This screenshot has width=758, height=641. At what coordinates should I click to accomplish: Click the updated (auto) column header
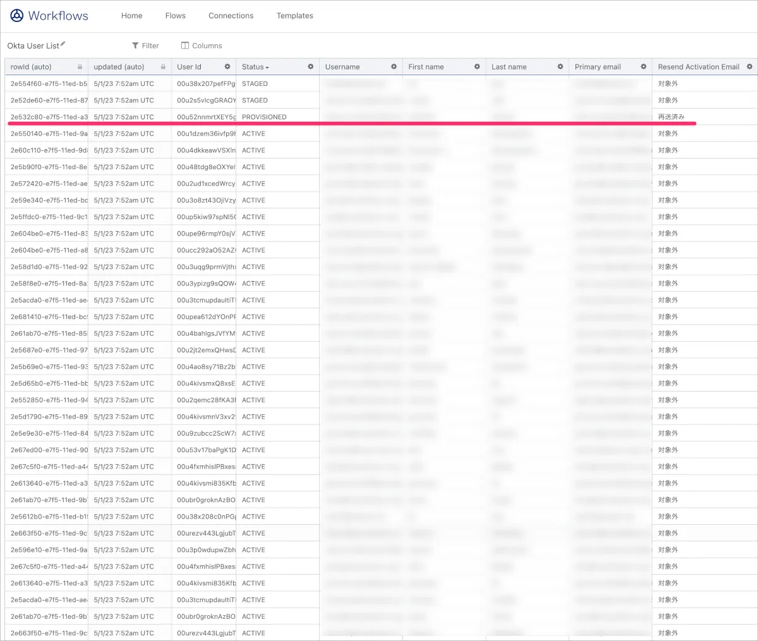[129, 67]
